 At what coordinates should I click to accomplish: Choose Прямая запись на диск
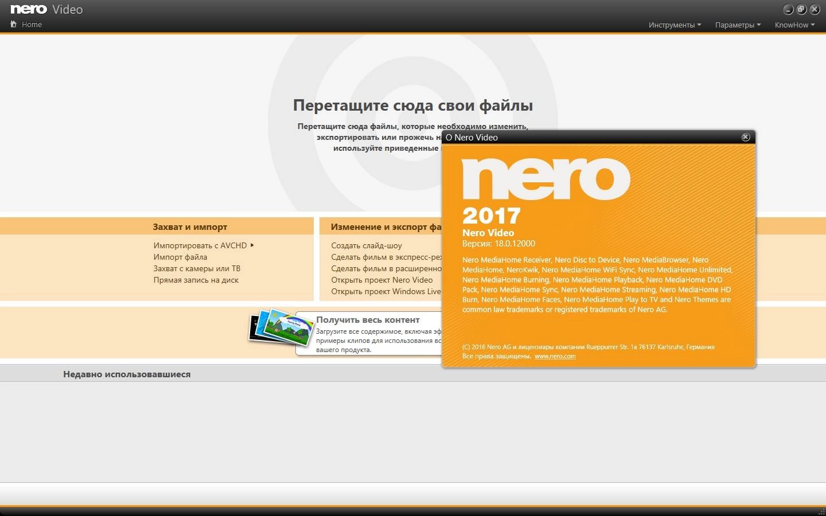196,280
